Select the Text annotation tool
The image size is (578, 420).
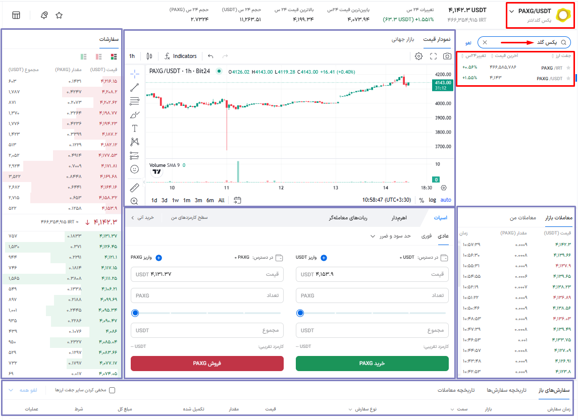coord(135,128)
